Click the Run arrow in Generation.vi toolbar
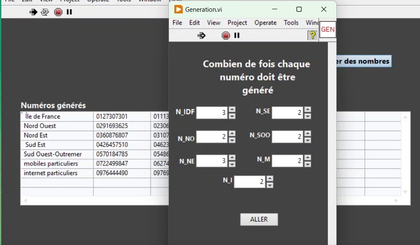This screenshot has height=245, width=420. coord(202,35)
